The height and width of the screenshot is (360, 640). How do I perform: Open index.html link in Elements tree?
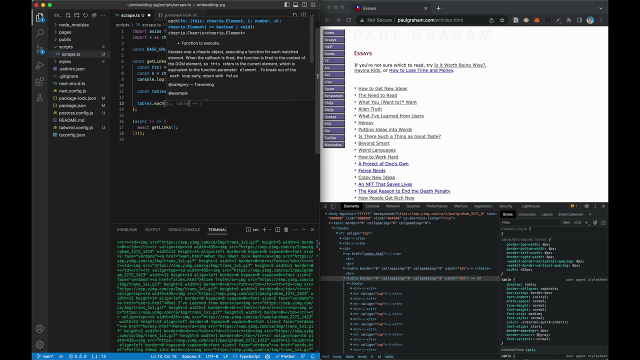click(x=373, y=253)
